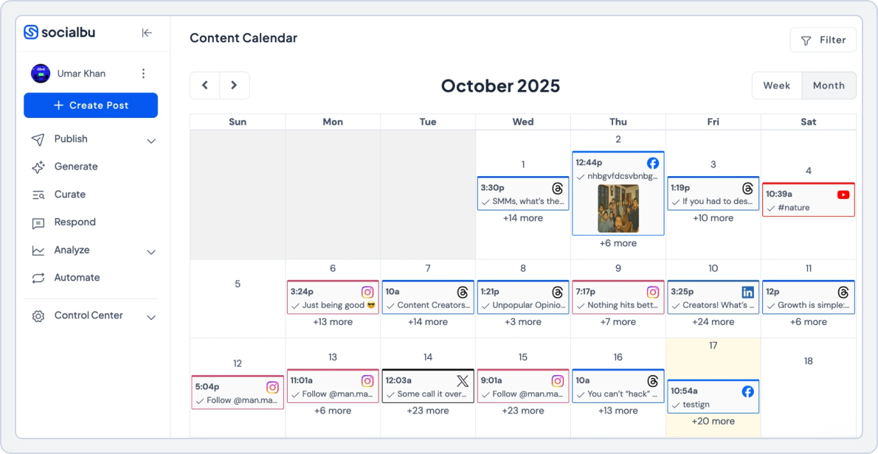
Task: Open the Generate tool from the sidebar
Action: 38,167
